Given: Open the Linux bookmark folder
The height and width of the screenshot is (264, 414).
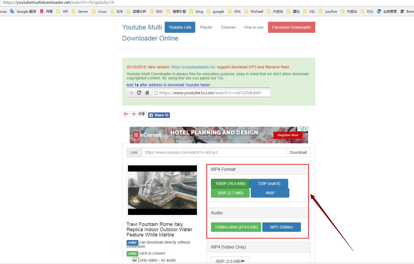Looking at the screenshot, I should [99, 11].
